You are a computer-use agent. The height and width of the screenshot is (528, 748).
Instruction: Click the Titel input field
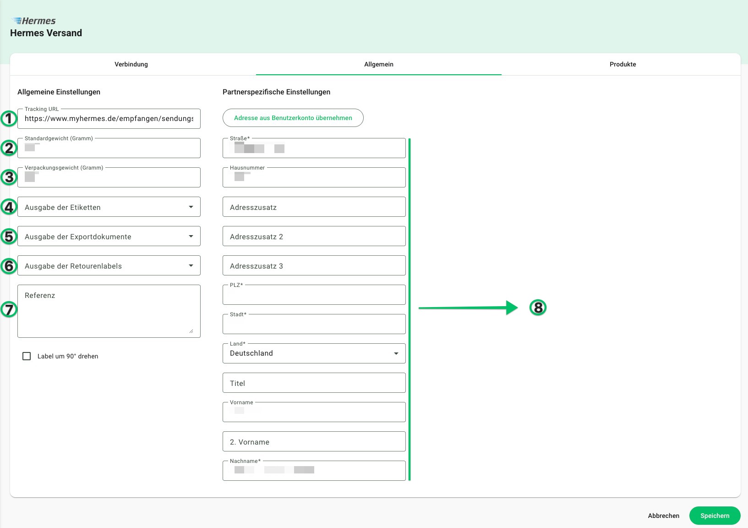point(314,383)
